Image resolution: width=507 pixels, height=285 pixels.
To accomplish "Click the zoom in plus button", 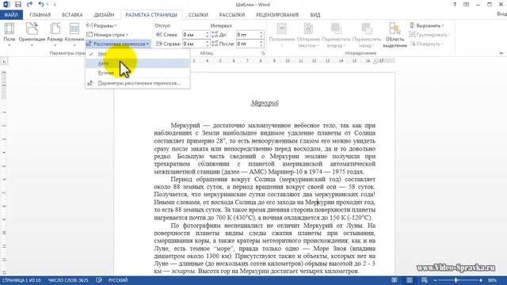I will click(481, 280).
